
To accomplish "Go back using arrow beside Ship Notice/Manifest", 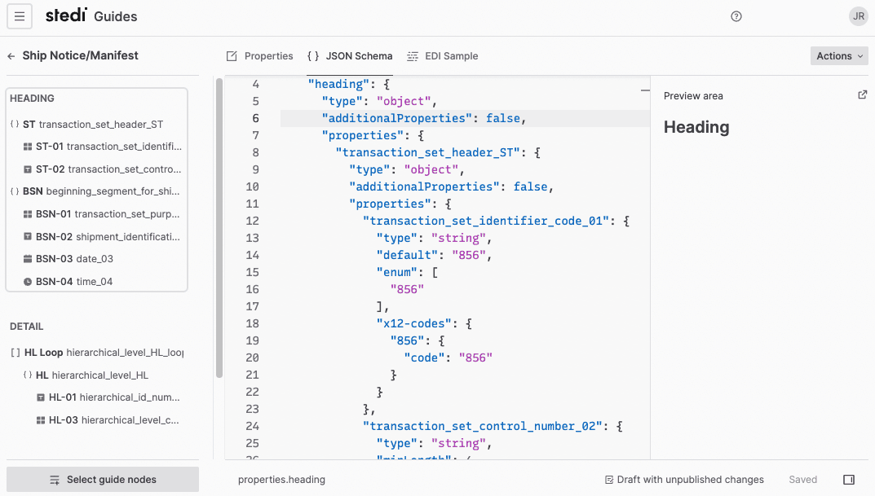I will (11, 55).
